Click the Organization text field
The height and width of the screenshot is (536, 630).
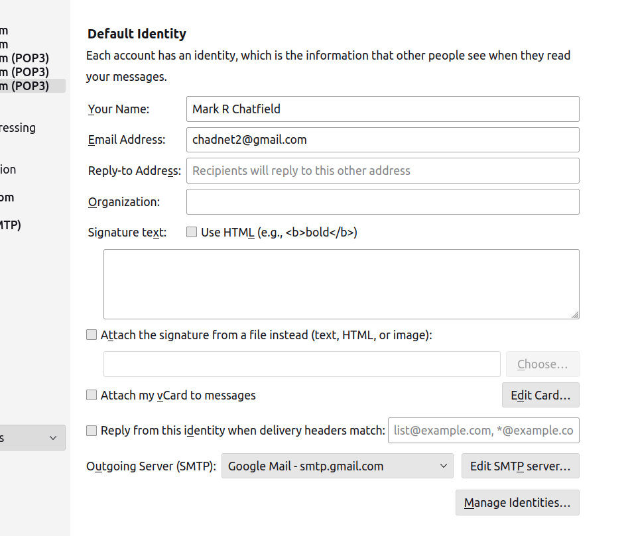pyautogui.click(x=383, y=201)
